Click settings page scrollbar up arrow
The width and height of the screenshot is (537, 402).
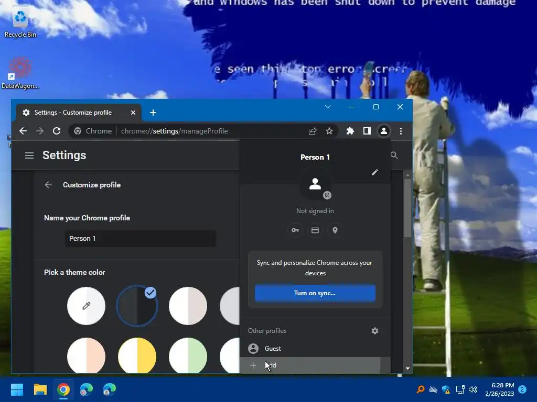(x=407, y=175)
